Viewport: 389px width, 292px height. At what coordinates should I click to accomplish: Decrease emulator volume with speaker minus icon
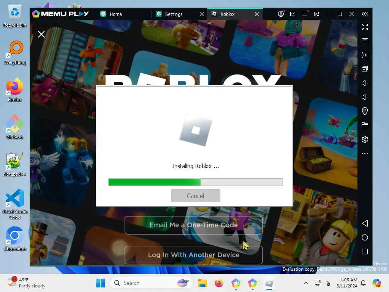(x=365, y=97)
